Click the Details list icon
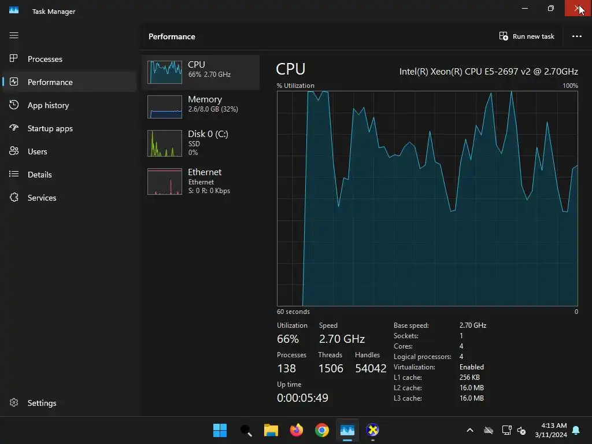This screenshot has height=444, width=592. pyautogui.click(x=14, y=174)
